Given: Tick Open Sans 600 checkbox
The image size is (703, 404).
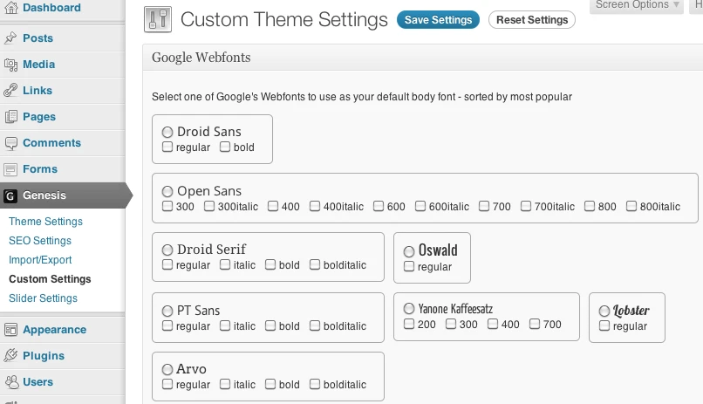Looking at the screenshot, I should 379,206.
